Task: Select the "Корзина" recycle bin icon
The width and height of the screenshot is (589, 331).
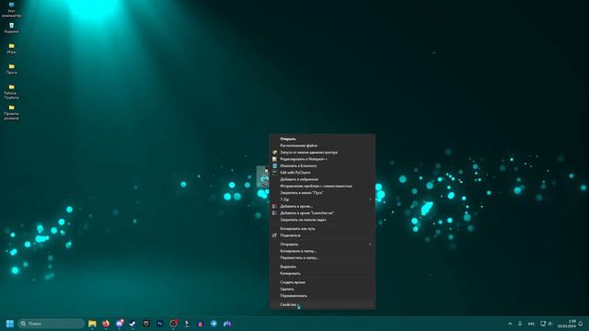Action: [x=11, y=29]
